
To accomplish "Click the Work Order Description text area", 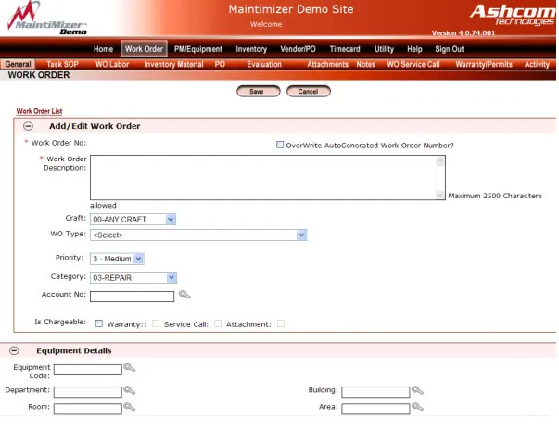I will click(x=268, y=177).
